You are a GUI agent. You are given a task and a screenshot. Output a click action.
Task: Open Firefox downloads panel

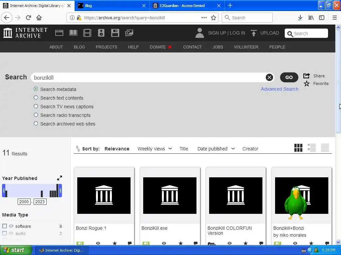pos(300,18)
